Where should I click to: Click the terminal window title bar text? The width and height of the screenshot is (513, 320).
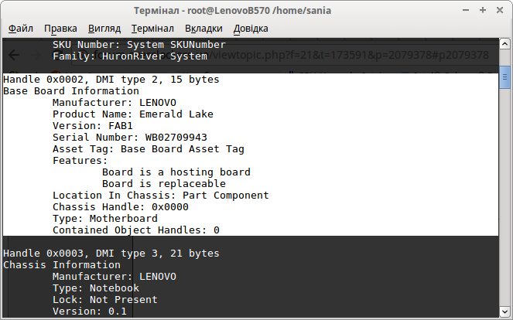(x=232, y=11)
